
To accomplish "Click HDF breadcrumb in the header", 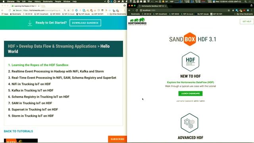I will point(12,46).
